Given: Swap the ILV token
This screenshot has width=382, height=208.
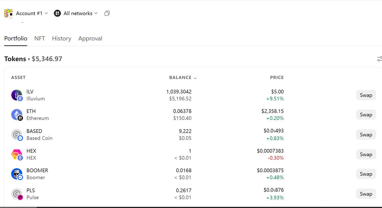Looking at the screenshot, I should point(366,95).
